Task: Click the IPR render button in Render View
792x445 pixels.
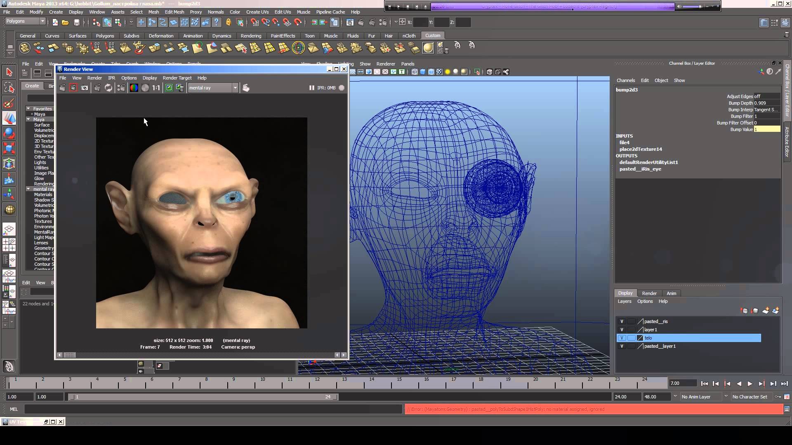Action: coord(97,88)
